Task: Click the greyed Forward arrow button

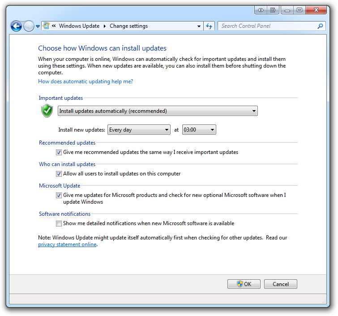Action: 29,26
